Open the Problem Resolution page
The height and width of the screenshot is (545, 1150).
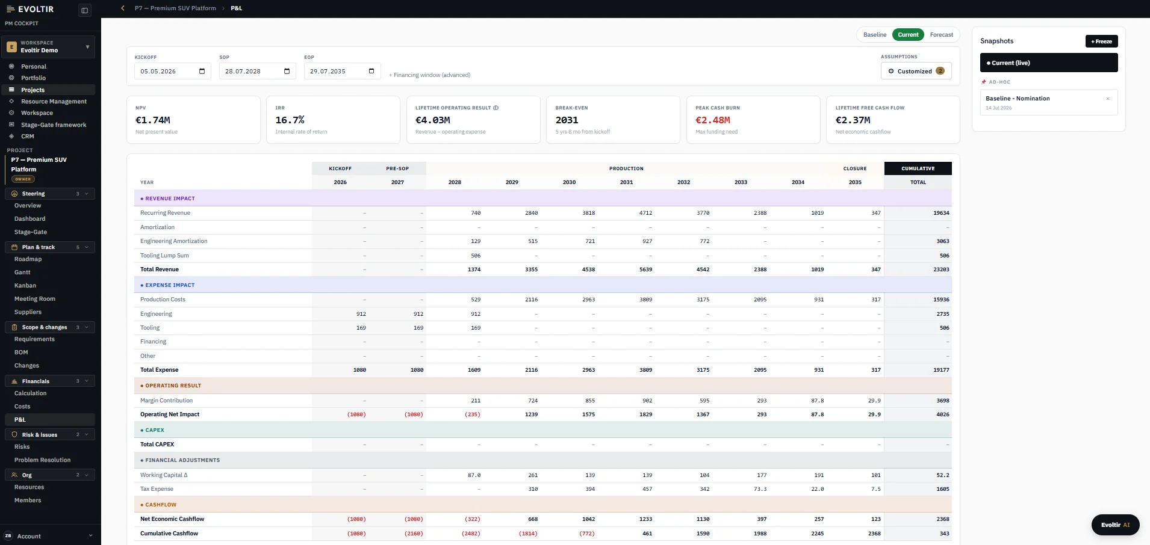pyautogui.click(x=43, y=460)
